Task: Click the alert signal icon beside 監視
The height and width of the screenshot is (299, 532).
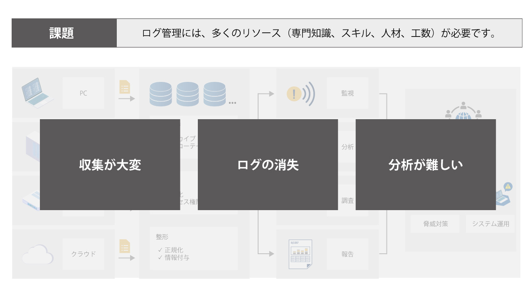Action: (300, 94)
